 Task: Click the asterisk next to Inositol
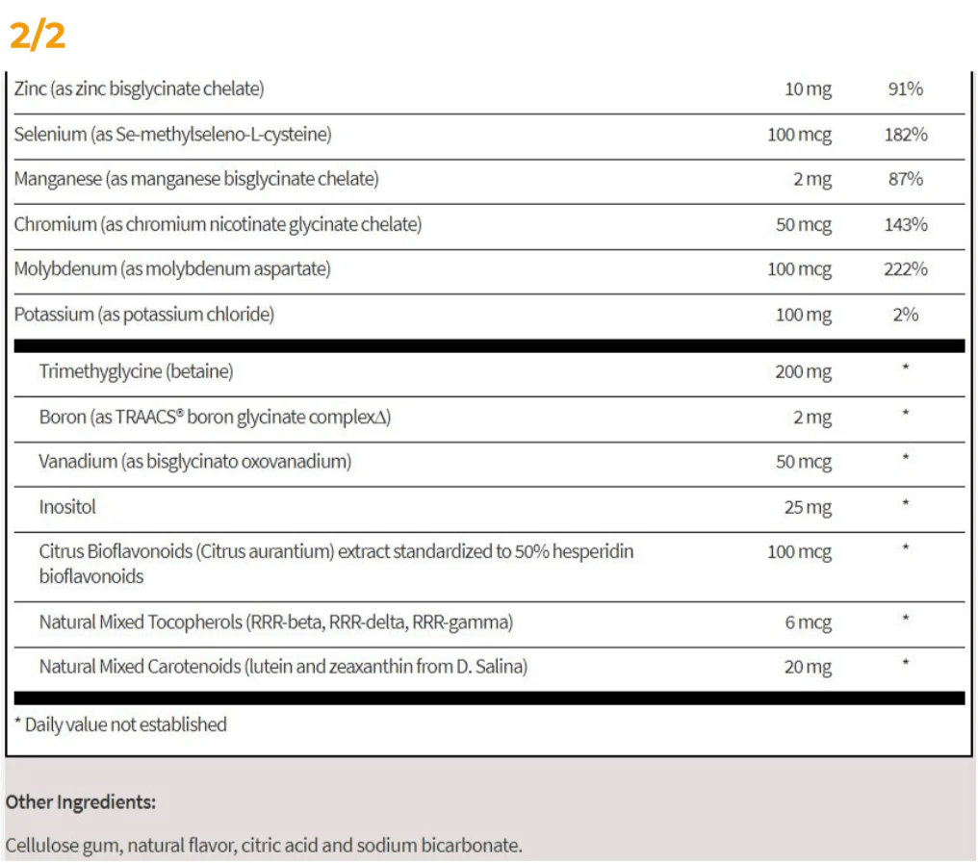coord(906,503)
